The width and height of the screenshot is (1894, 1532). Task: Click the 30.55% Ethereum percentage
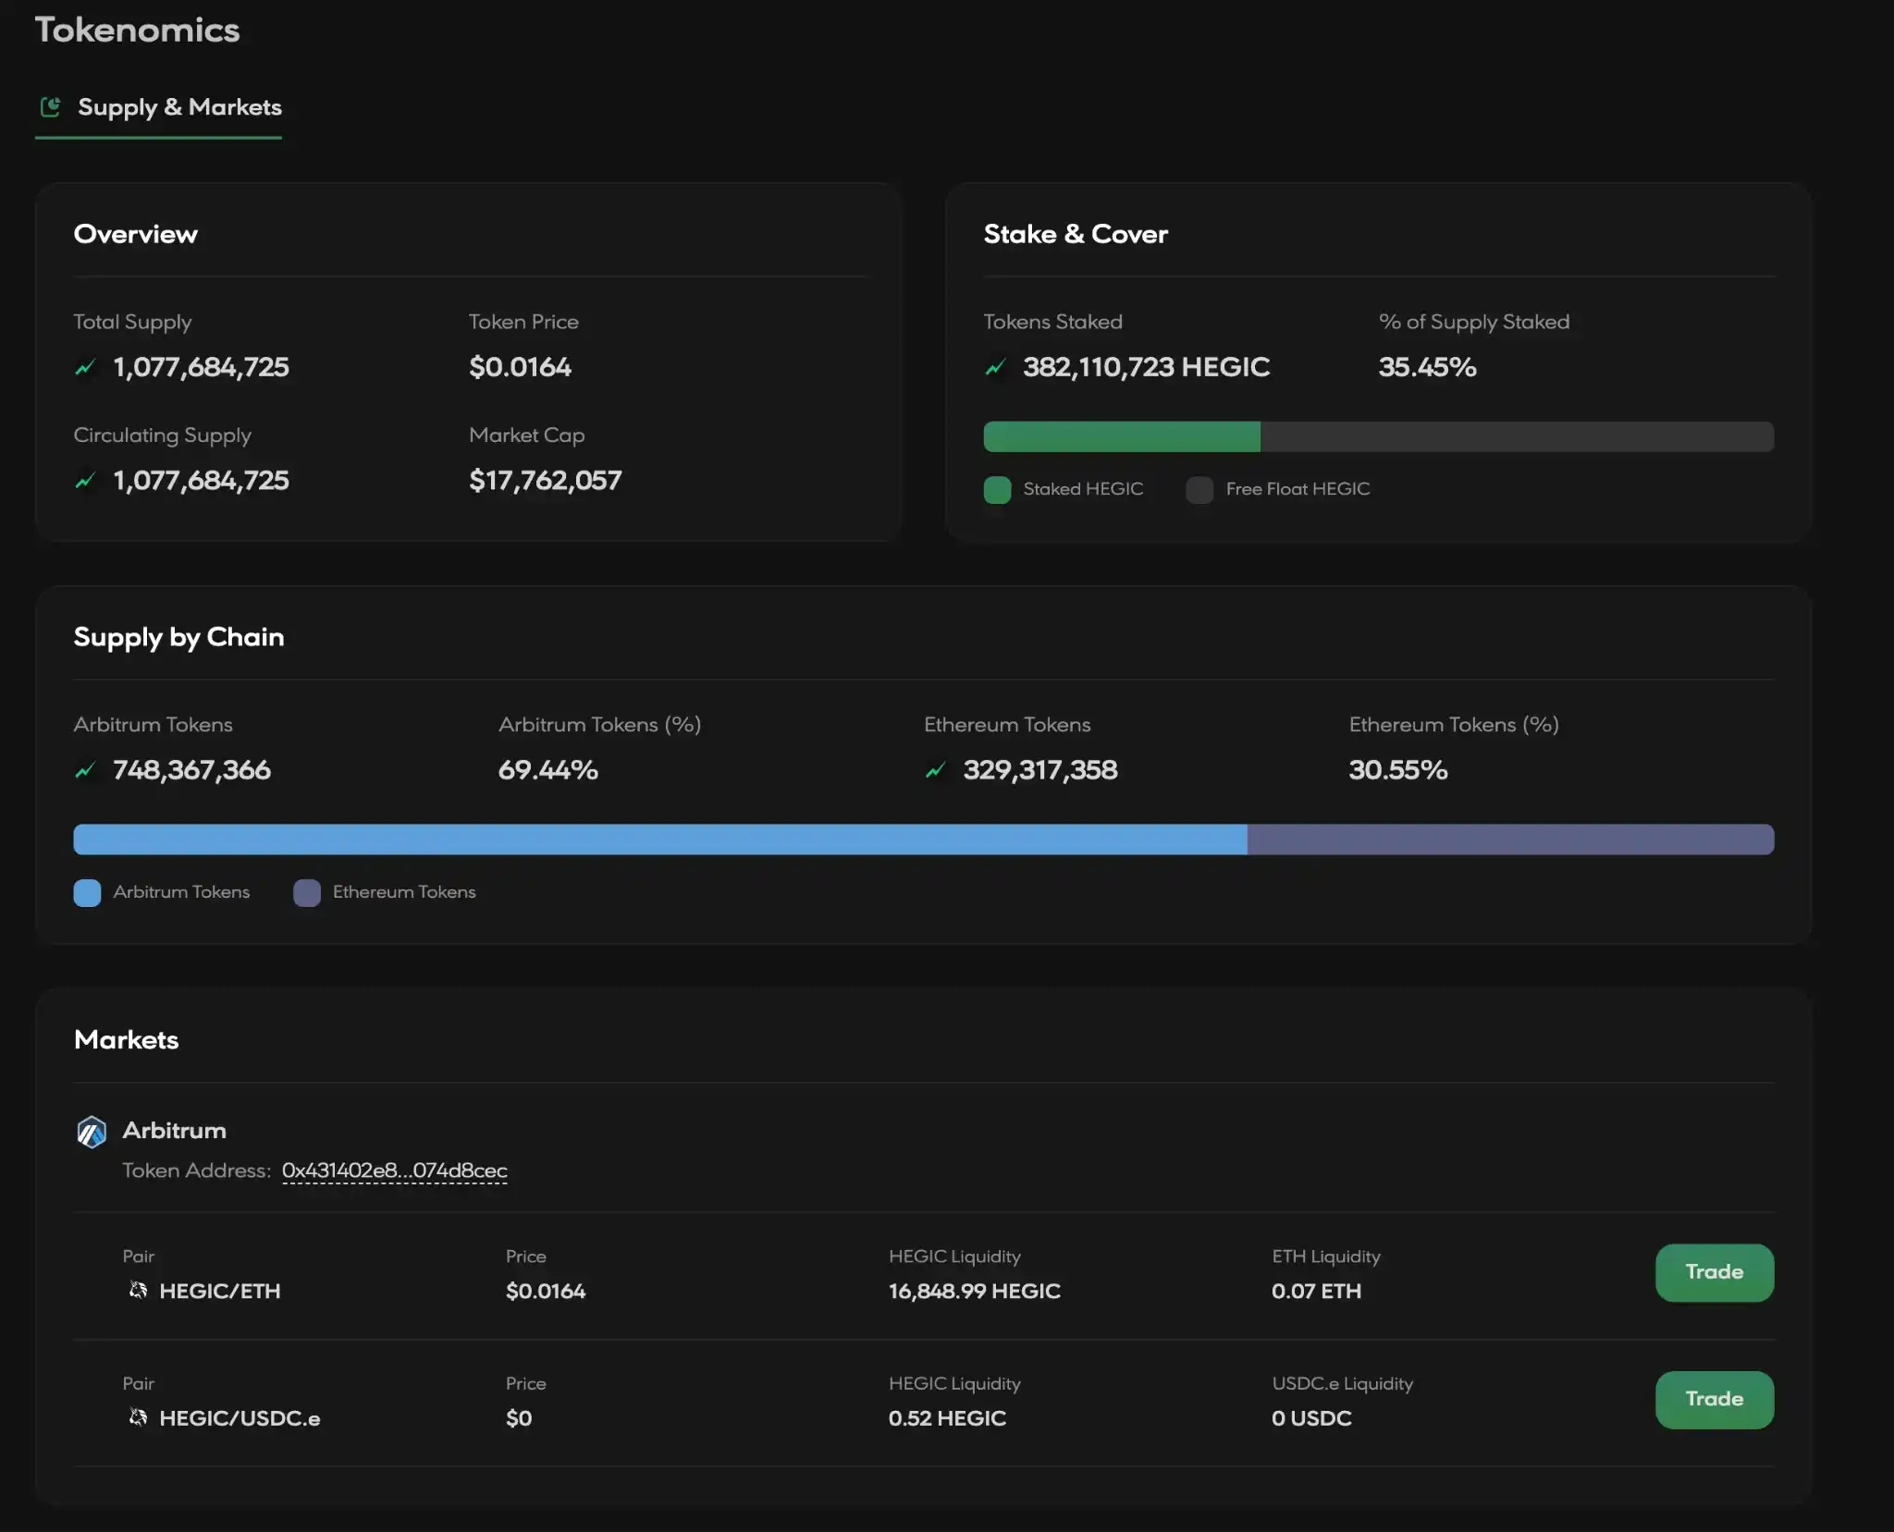tap(1398, 770)
